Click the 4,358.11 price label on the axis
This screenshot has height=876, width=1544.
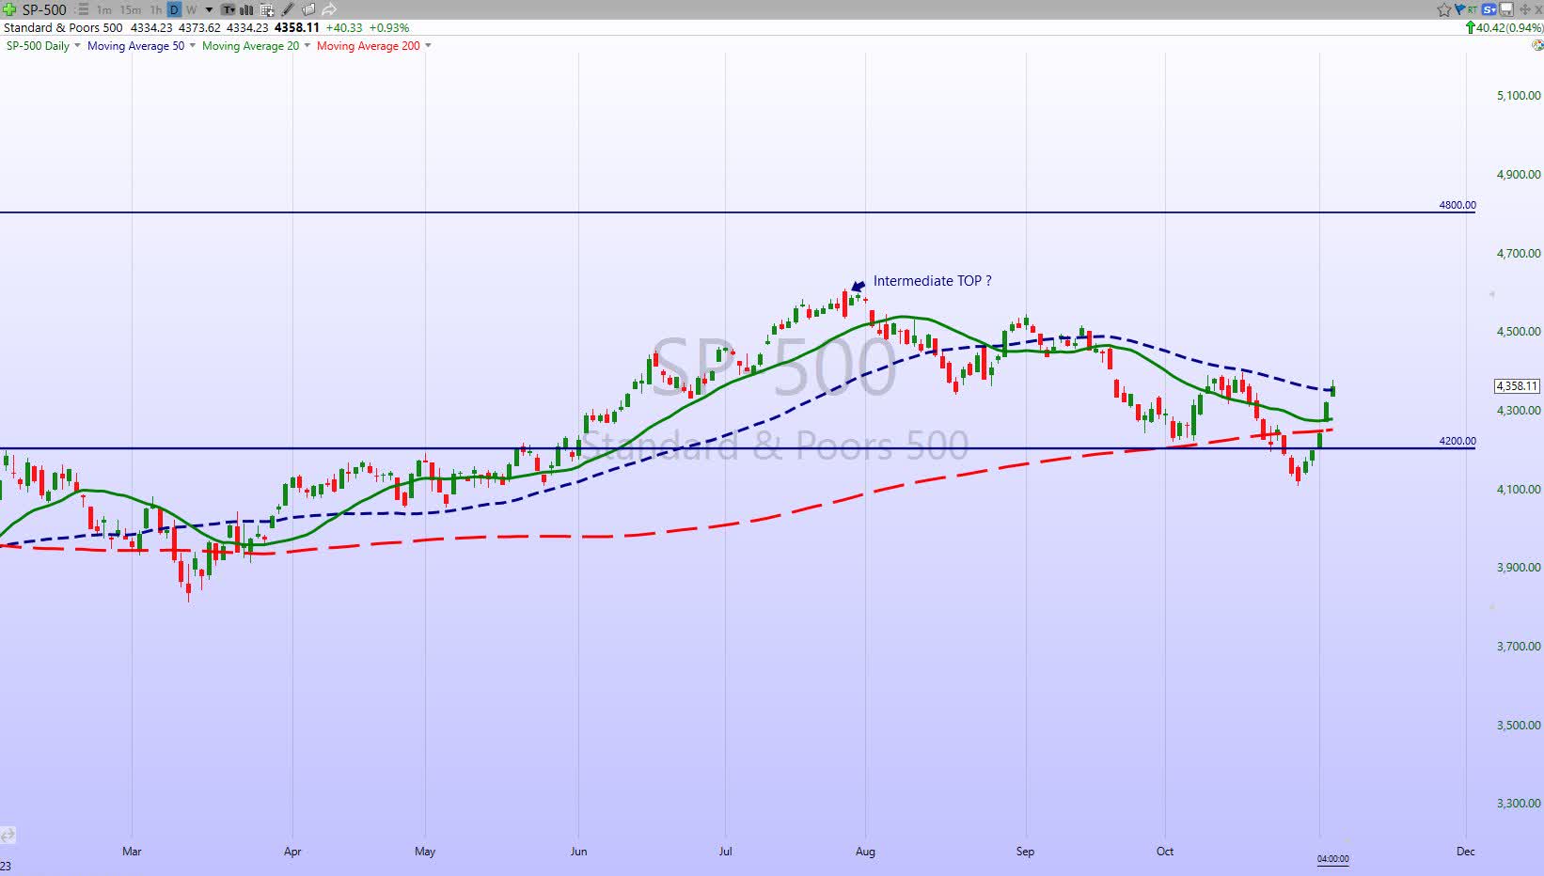pos(1518,385)
